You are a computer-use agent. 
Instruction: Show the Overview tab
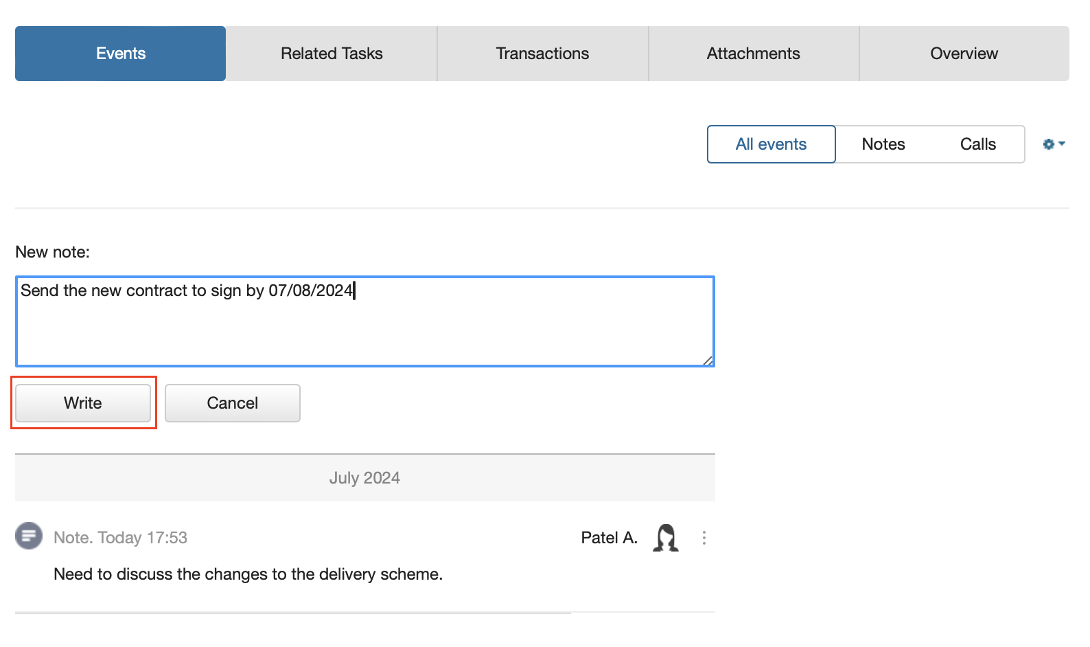(964, 54)
